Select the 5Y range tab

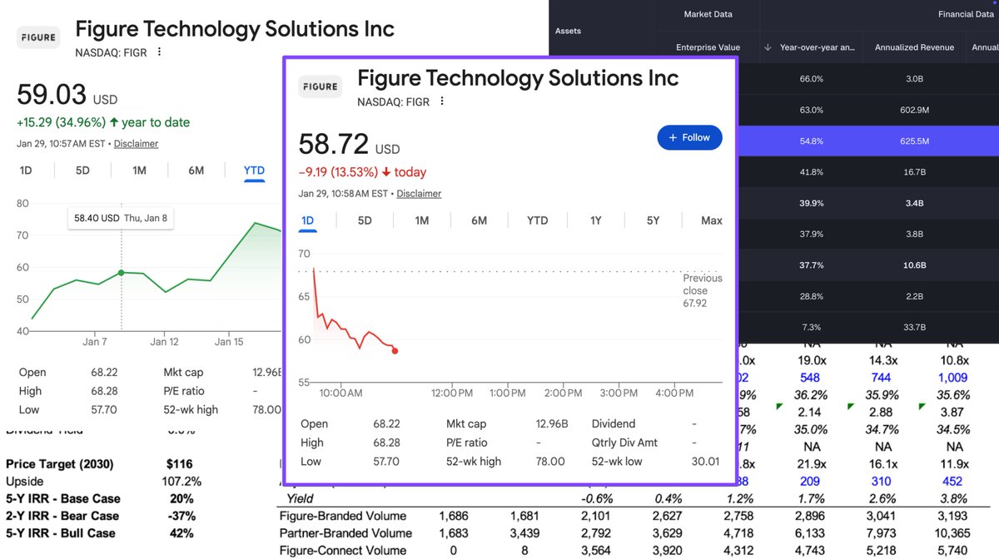click(x=653, y=220)
